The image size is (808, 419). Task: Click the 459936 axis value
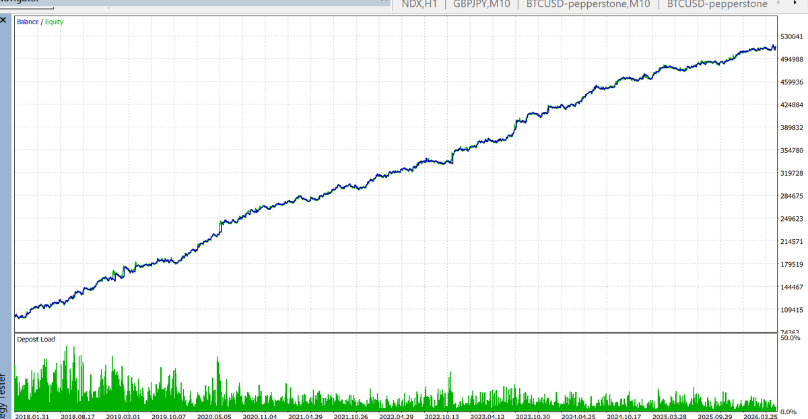tap(793, 82)
